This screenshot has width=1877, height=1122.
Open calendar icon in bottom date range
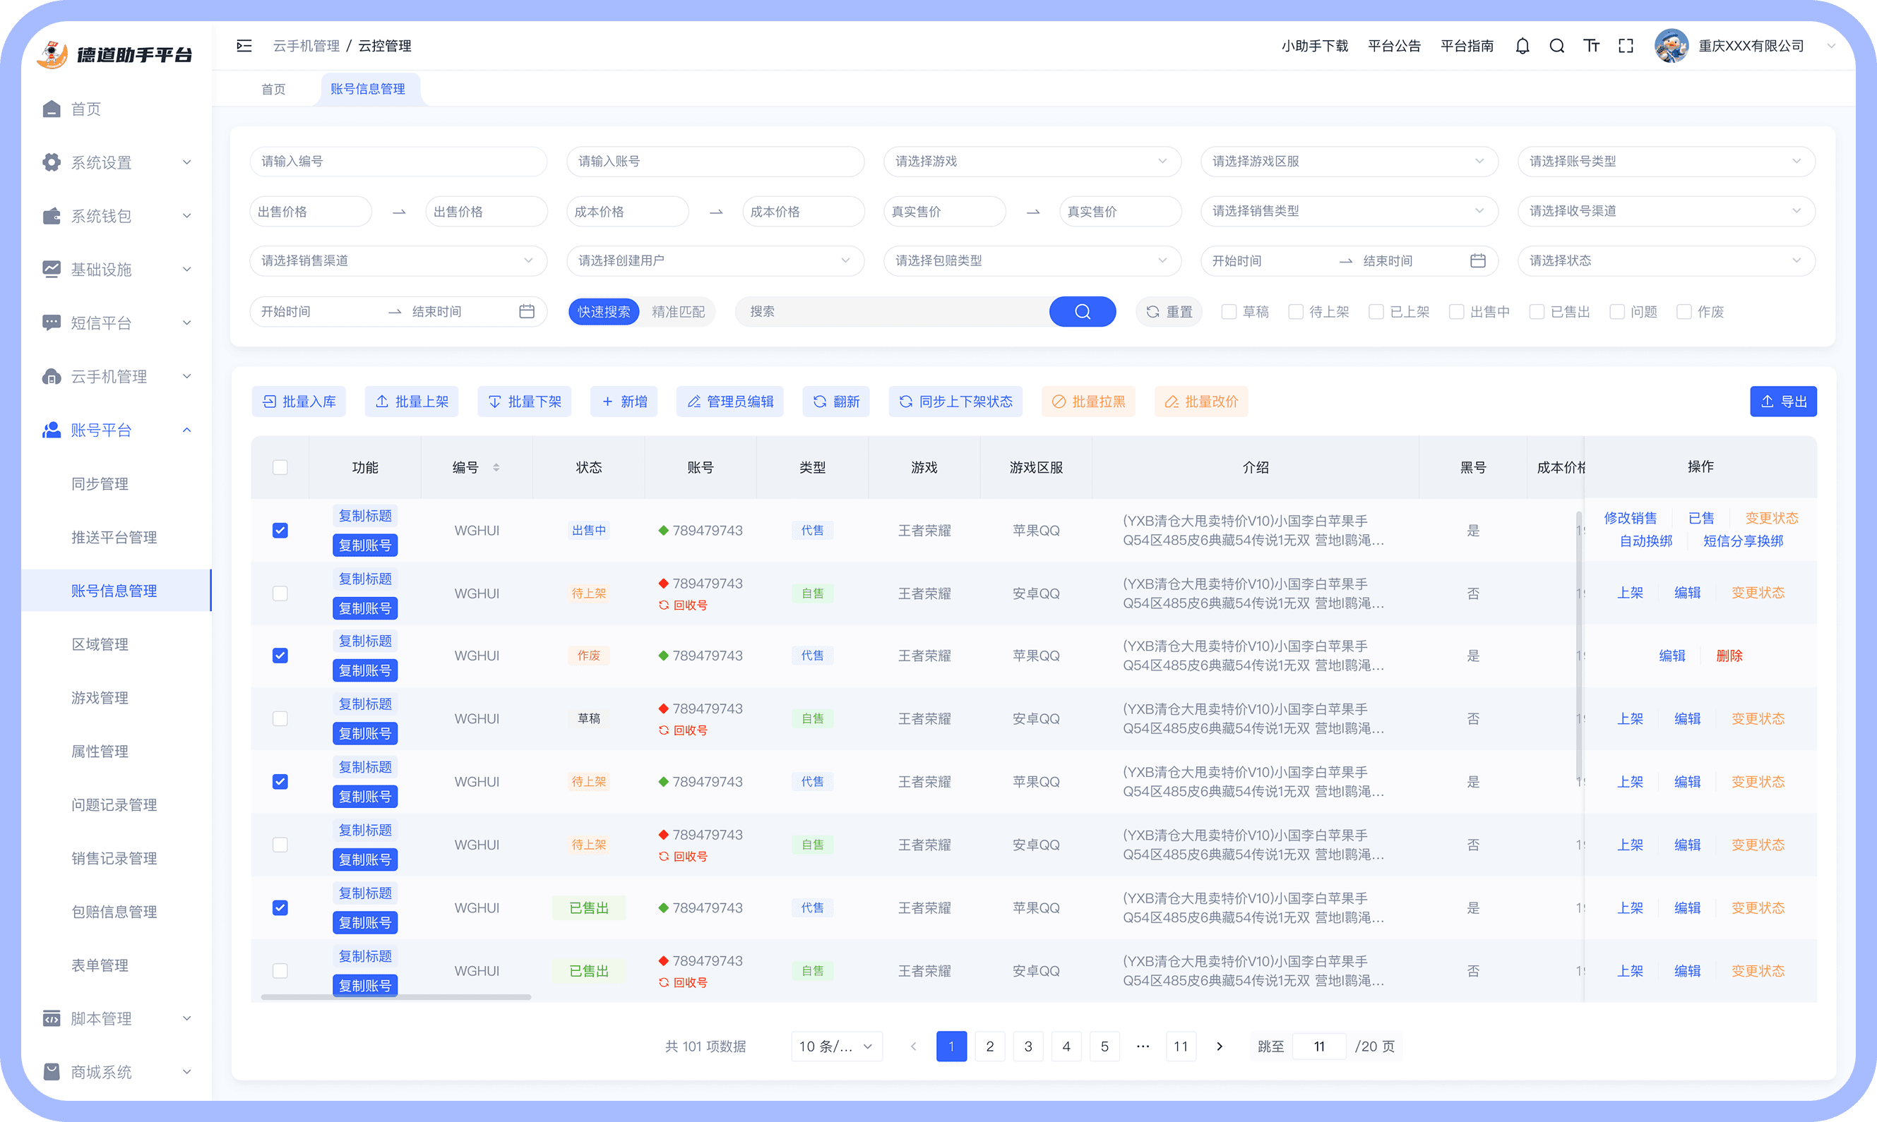(527, 311)
